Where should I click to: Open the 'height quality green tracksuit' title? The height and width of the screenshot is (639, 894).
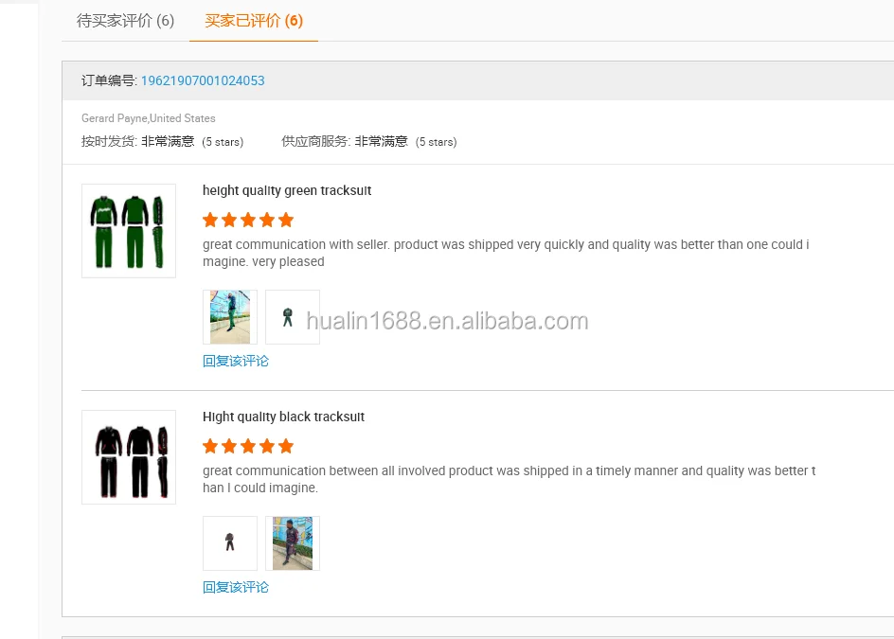pos(286,191)
